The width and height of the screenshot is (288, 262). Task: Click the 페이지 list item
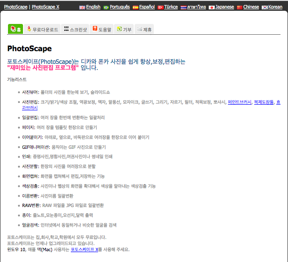pos(60,127)
